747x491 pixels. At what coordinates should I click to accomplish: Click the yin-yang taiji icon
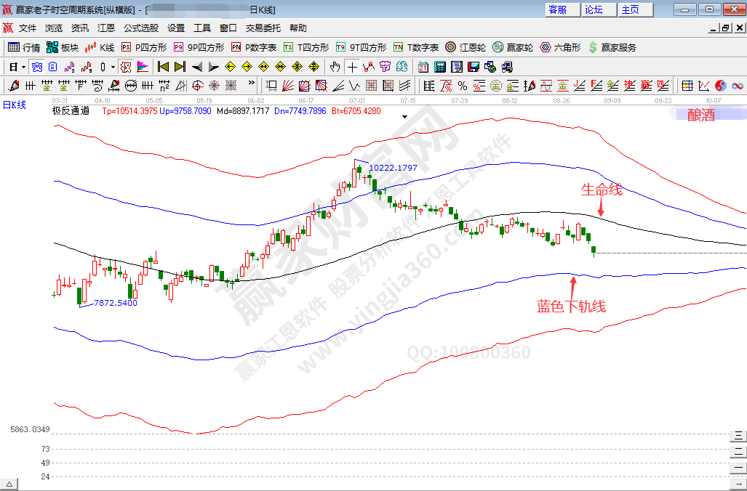pyautogui.click(x=720, y=86)
